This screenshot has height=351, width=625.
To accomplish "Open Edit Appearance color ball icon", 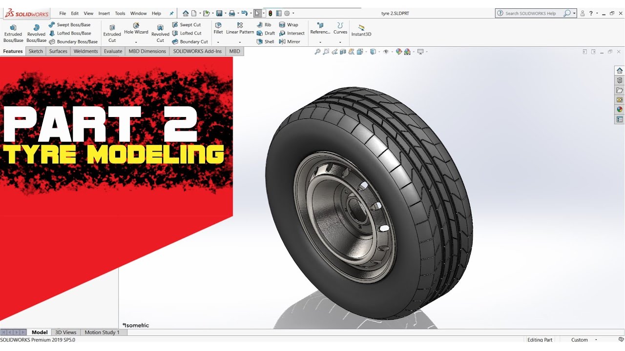I will pos(398,52).
